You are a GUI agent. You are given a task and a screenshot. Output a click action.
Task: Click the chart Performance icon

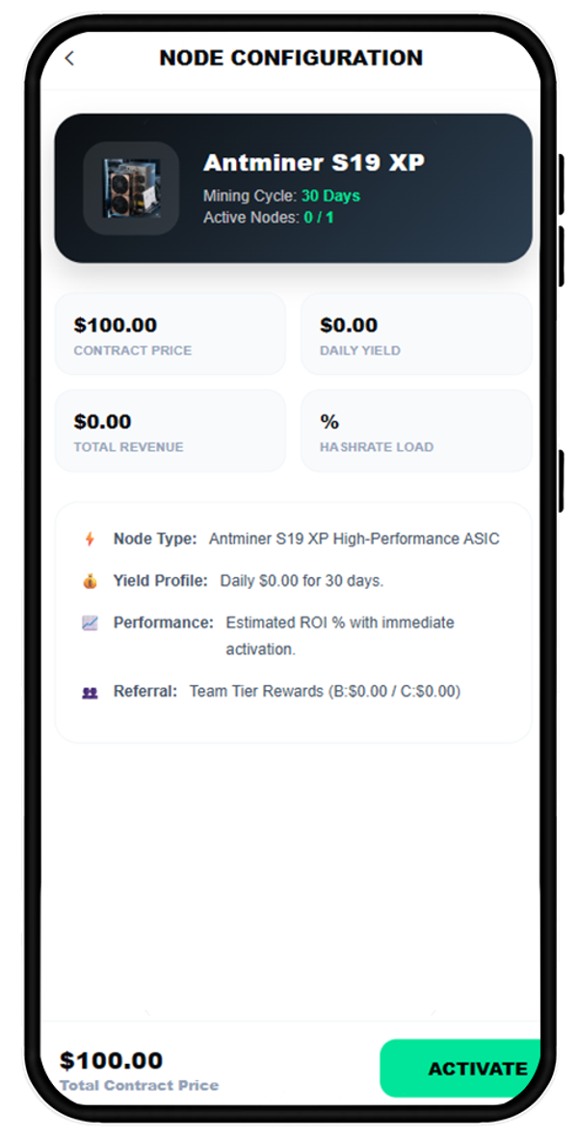90,622
